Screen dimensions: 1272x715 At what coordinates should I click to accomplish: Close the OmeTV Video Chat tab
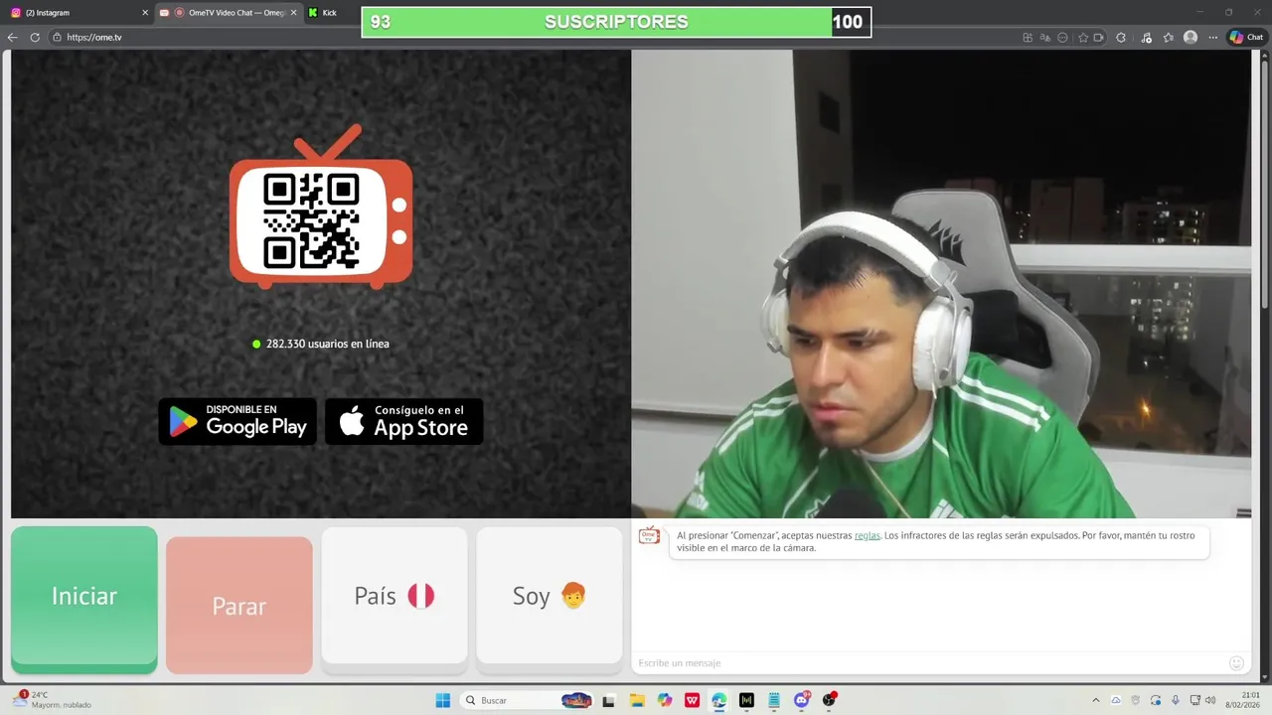point(293,13)
